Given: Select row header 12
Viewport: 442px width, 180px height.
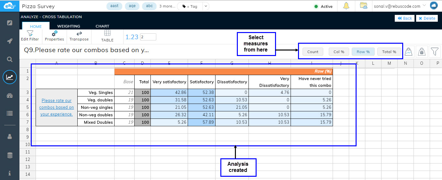Looking at the screenshot, I should tap(27, 159).
